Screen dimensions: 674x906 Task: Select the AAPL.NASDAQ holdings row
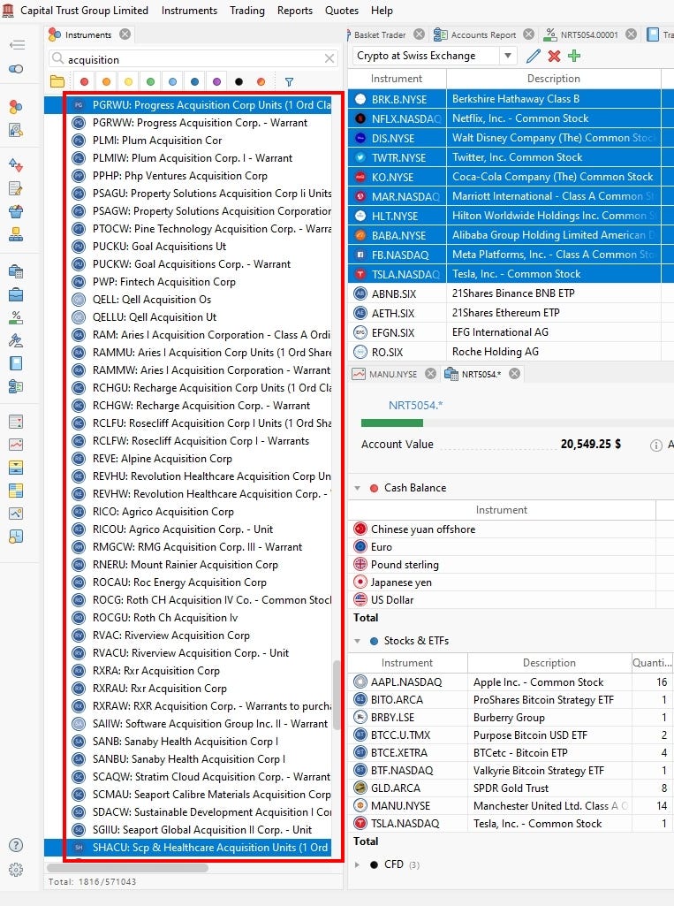click(511, 681)
